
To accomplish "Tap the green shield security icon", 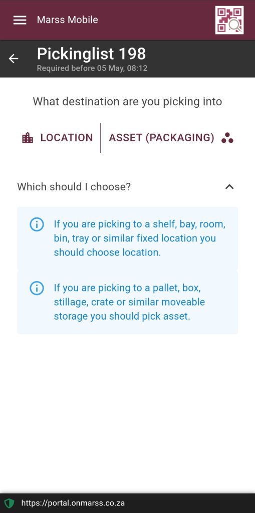I will pos(9,503).
